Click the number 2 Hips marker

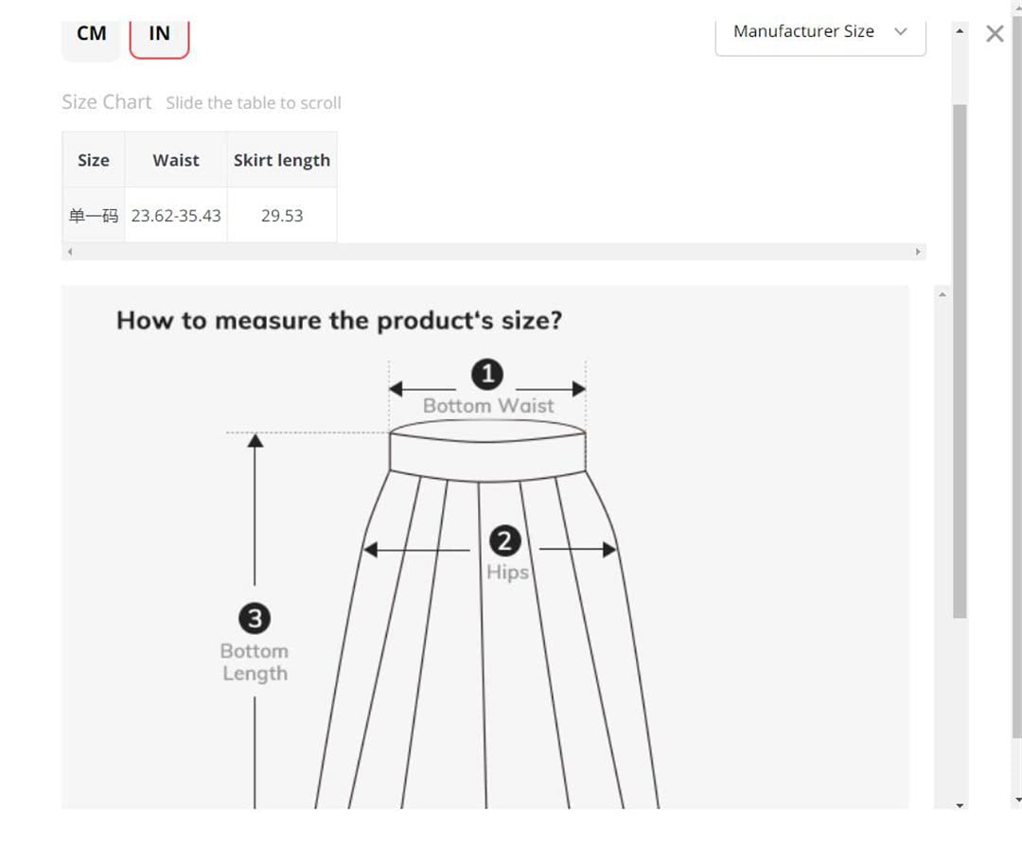(504, 541)
